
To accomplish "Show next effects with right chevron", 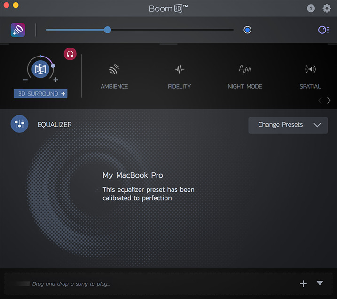I will coord(329,100).
